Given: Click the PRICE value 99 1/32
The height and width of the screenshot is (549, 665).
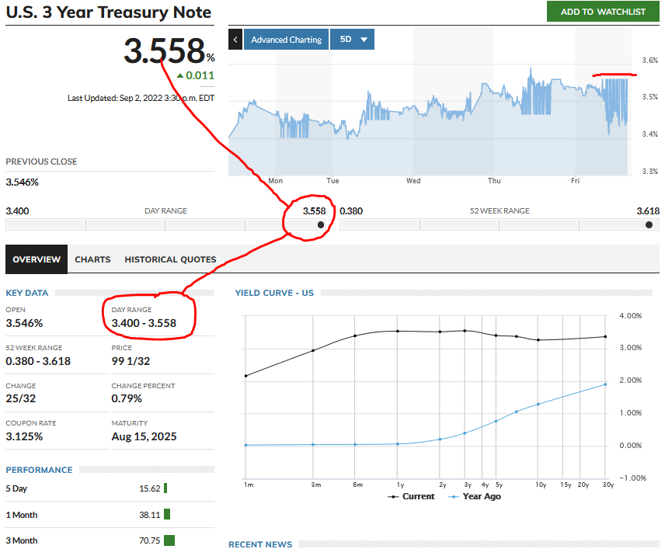Looking at the screenshot, I should (131, 361).
